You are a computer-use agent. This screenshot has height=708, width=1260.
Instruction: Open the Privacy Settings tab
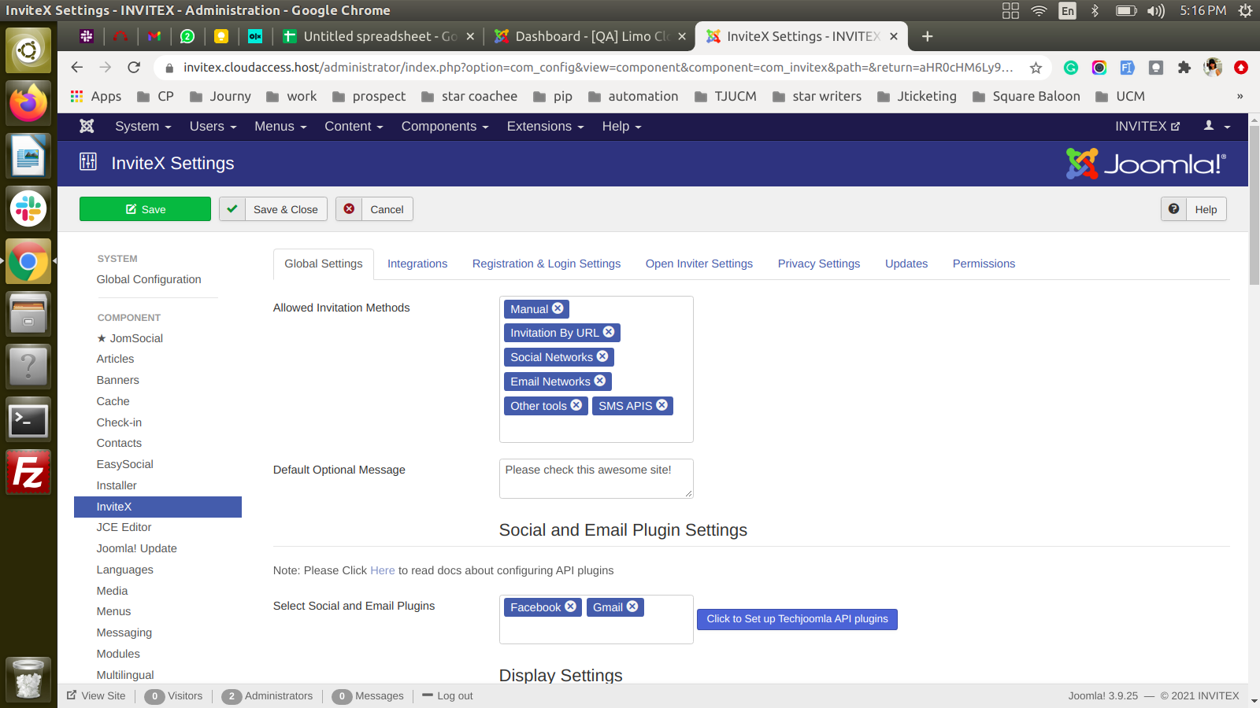tap(818, 264)
